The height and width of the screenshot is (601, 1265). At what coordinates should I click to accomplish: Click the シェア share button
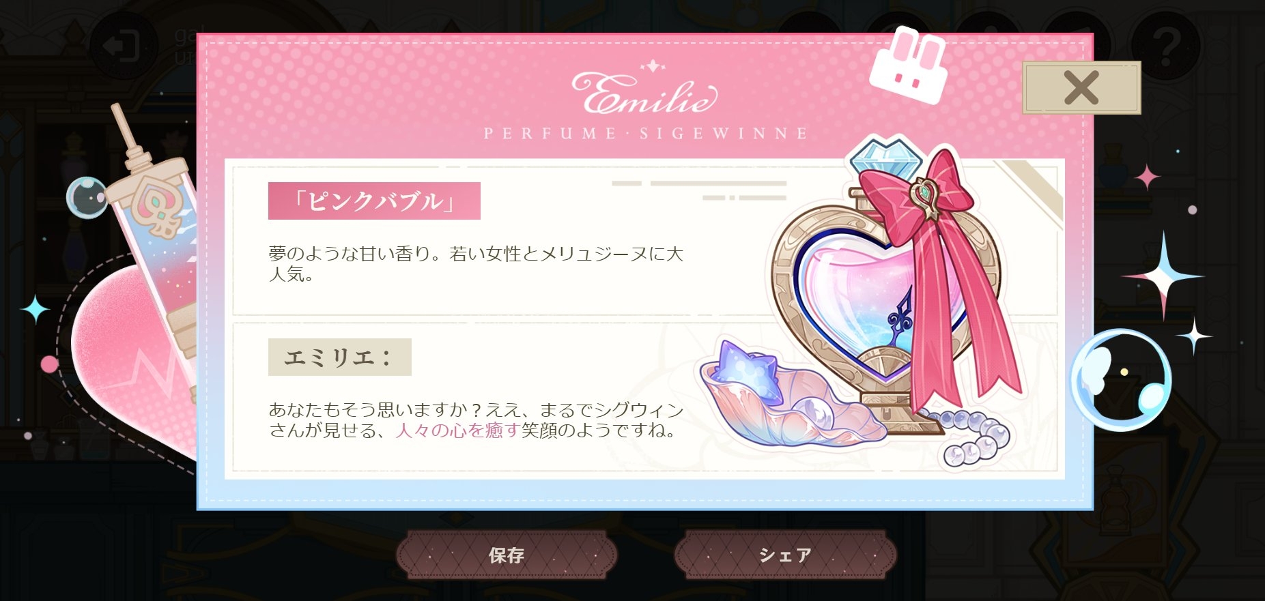[x=785, y=555]
